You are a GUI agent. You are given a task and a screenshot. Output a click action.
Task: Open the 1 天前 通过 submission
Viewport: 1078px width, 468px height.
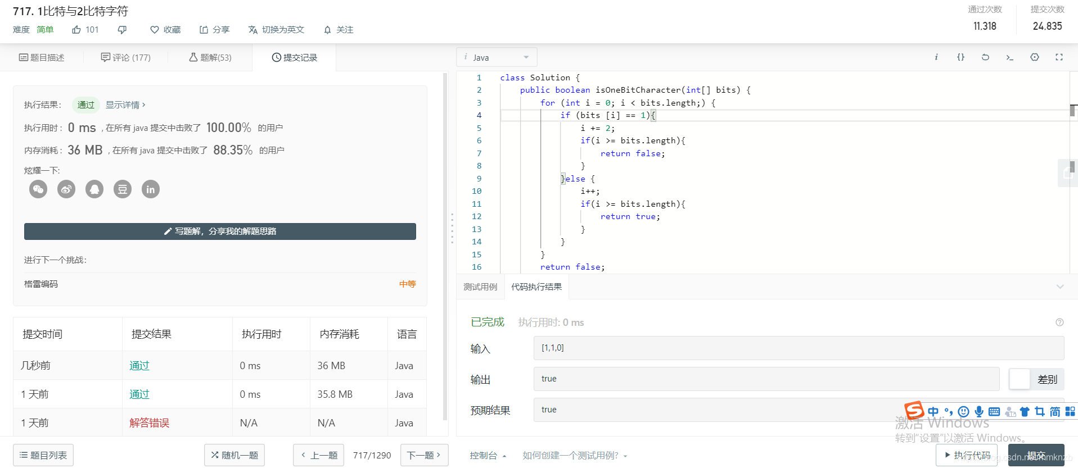pyautogui.click(x=139, y=394)
